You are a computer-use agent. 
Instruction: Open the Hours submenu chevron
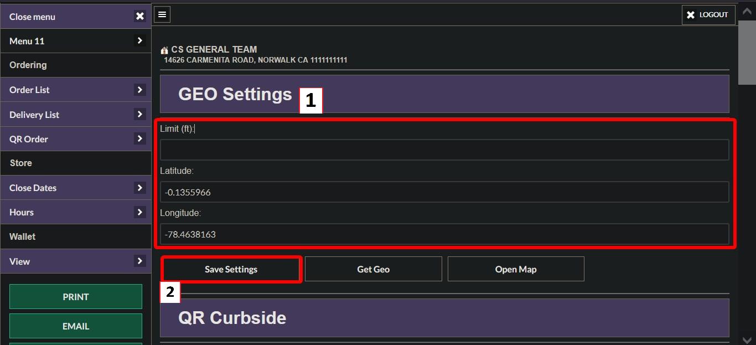click(x=139, y=212)
